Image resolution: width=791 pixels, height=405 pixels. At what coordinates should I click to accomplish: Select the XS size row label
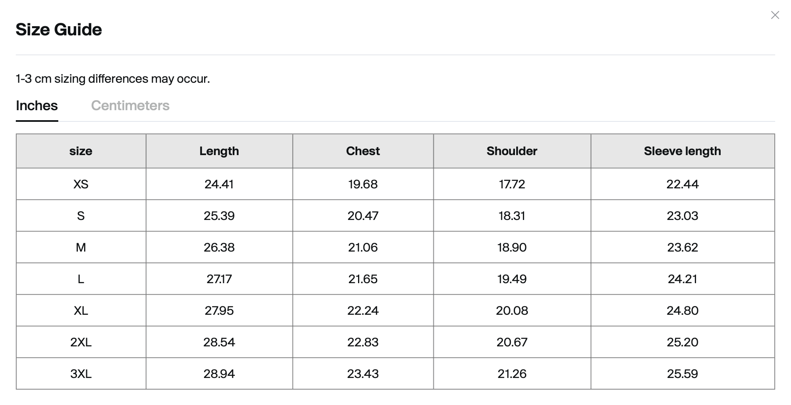click(x=81, y=184)
